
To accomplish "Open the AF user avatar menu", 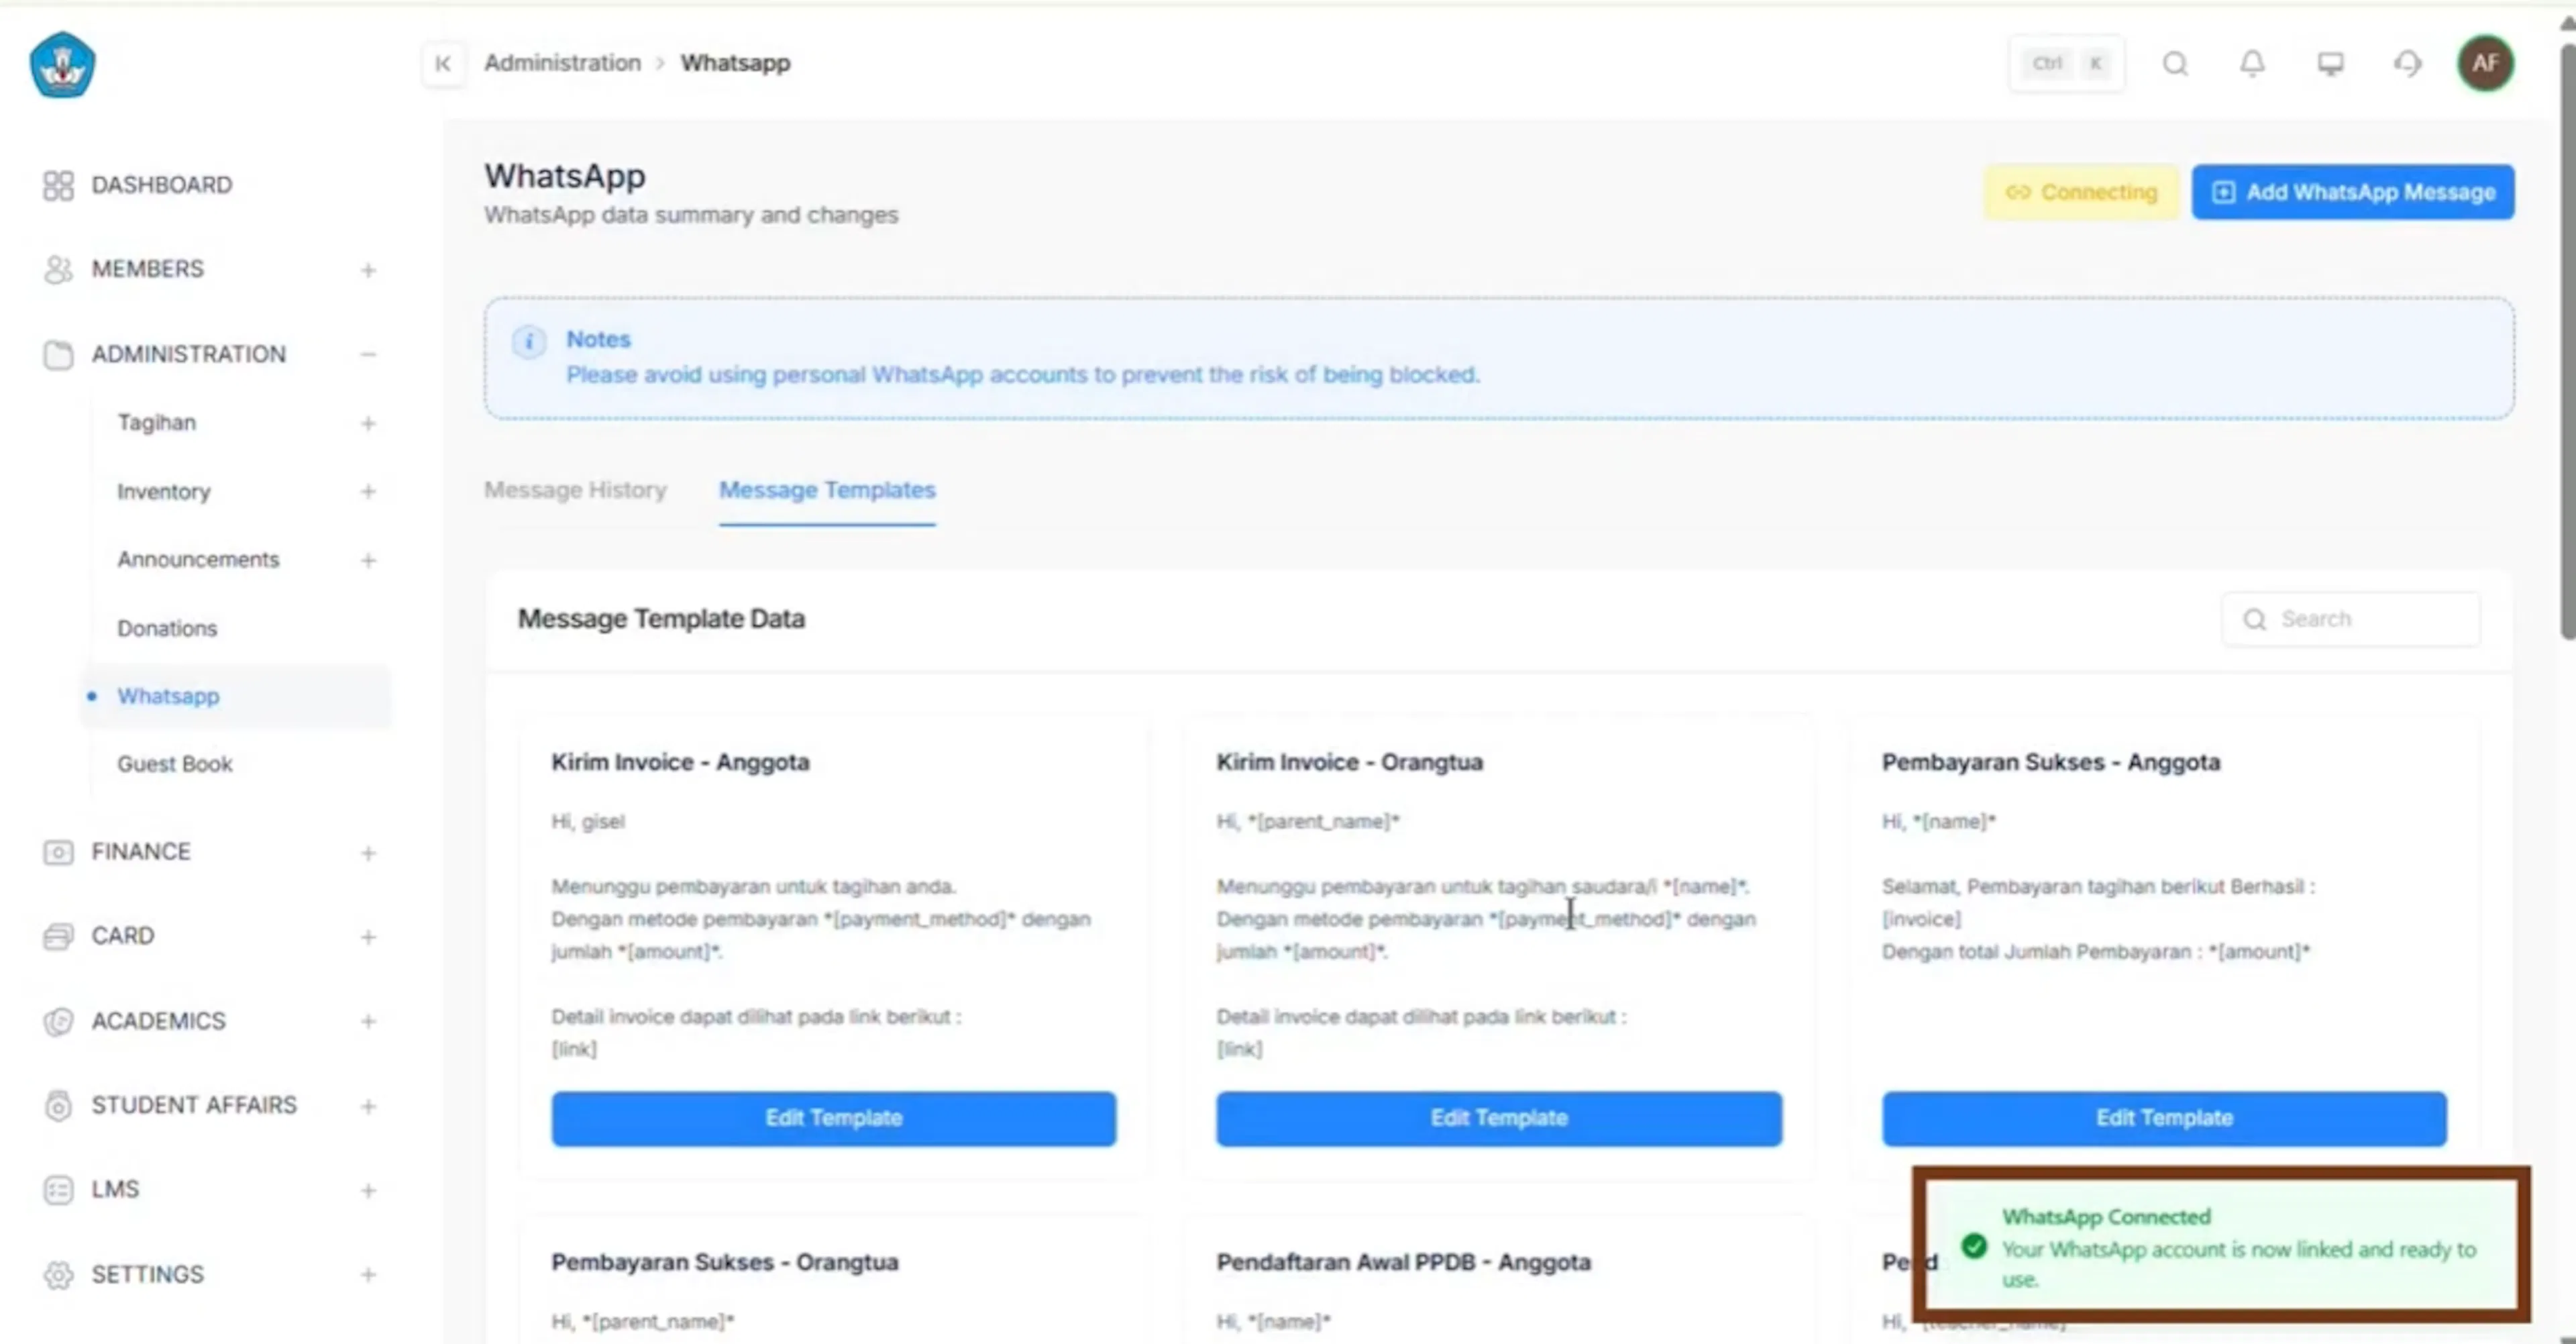I will coord(2485,64).
